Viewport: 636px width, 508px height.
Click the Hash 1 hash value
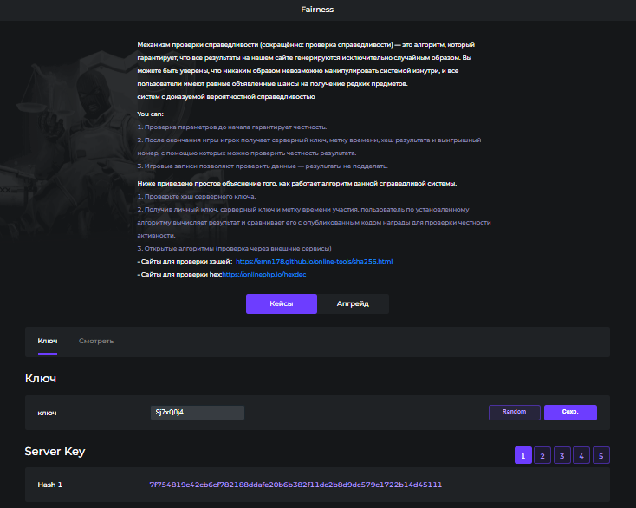click(x=295, y=485)
